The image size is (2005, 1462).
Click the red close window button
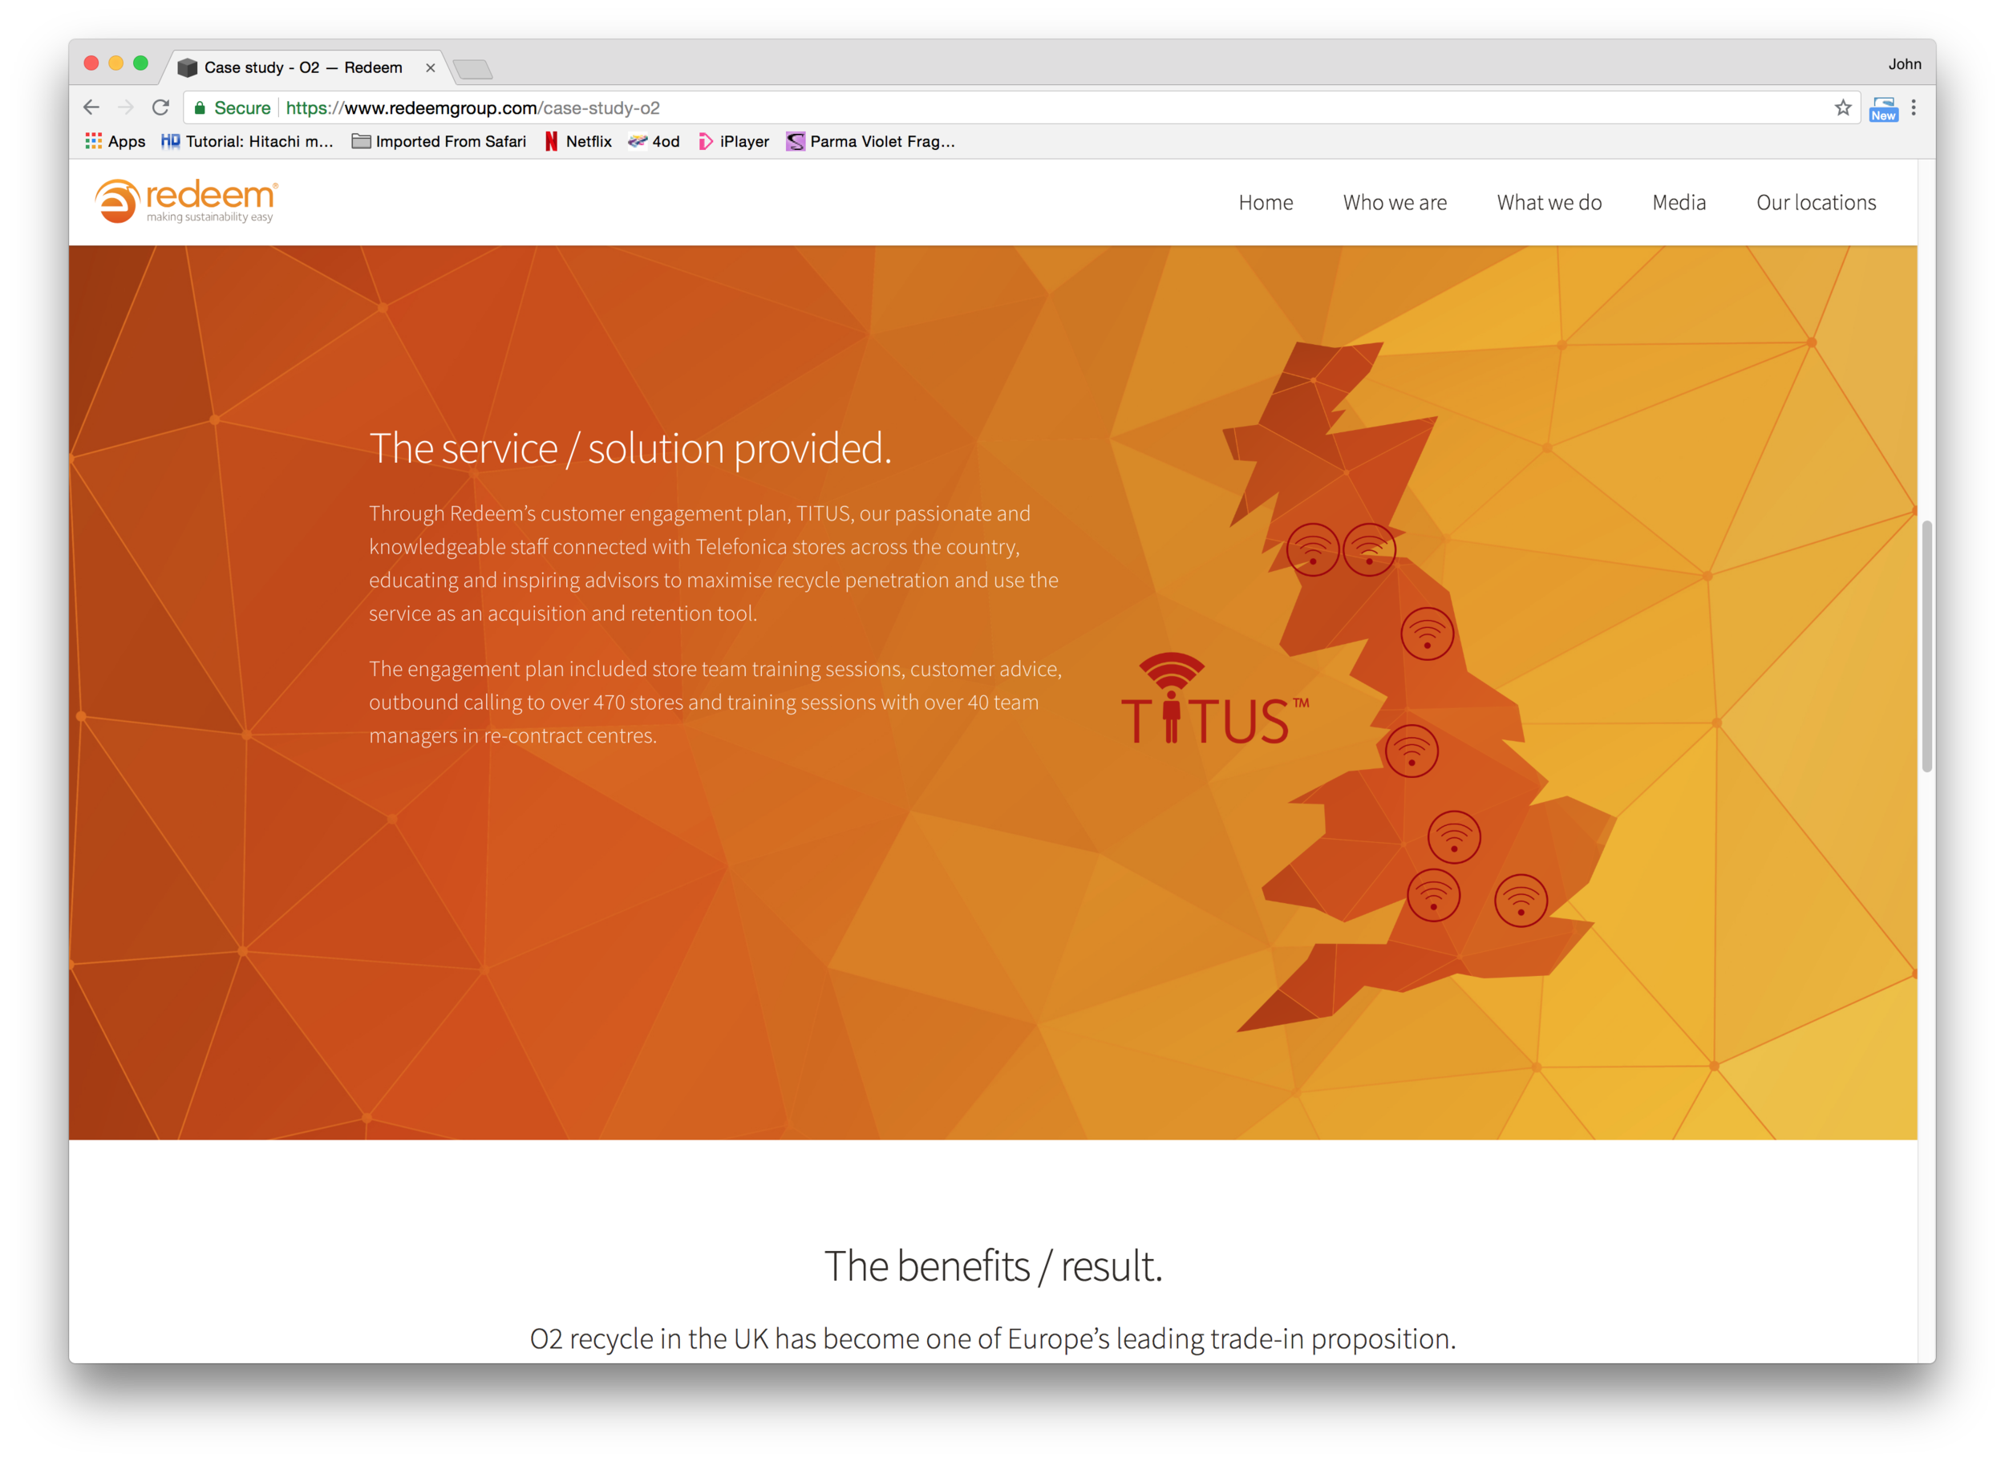click(x=91, y=63)
